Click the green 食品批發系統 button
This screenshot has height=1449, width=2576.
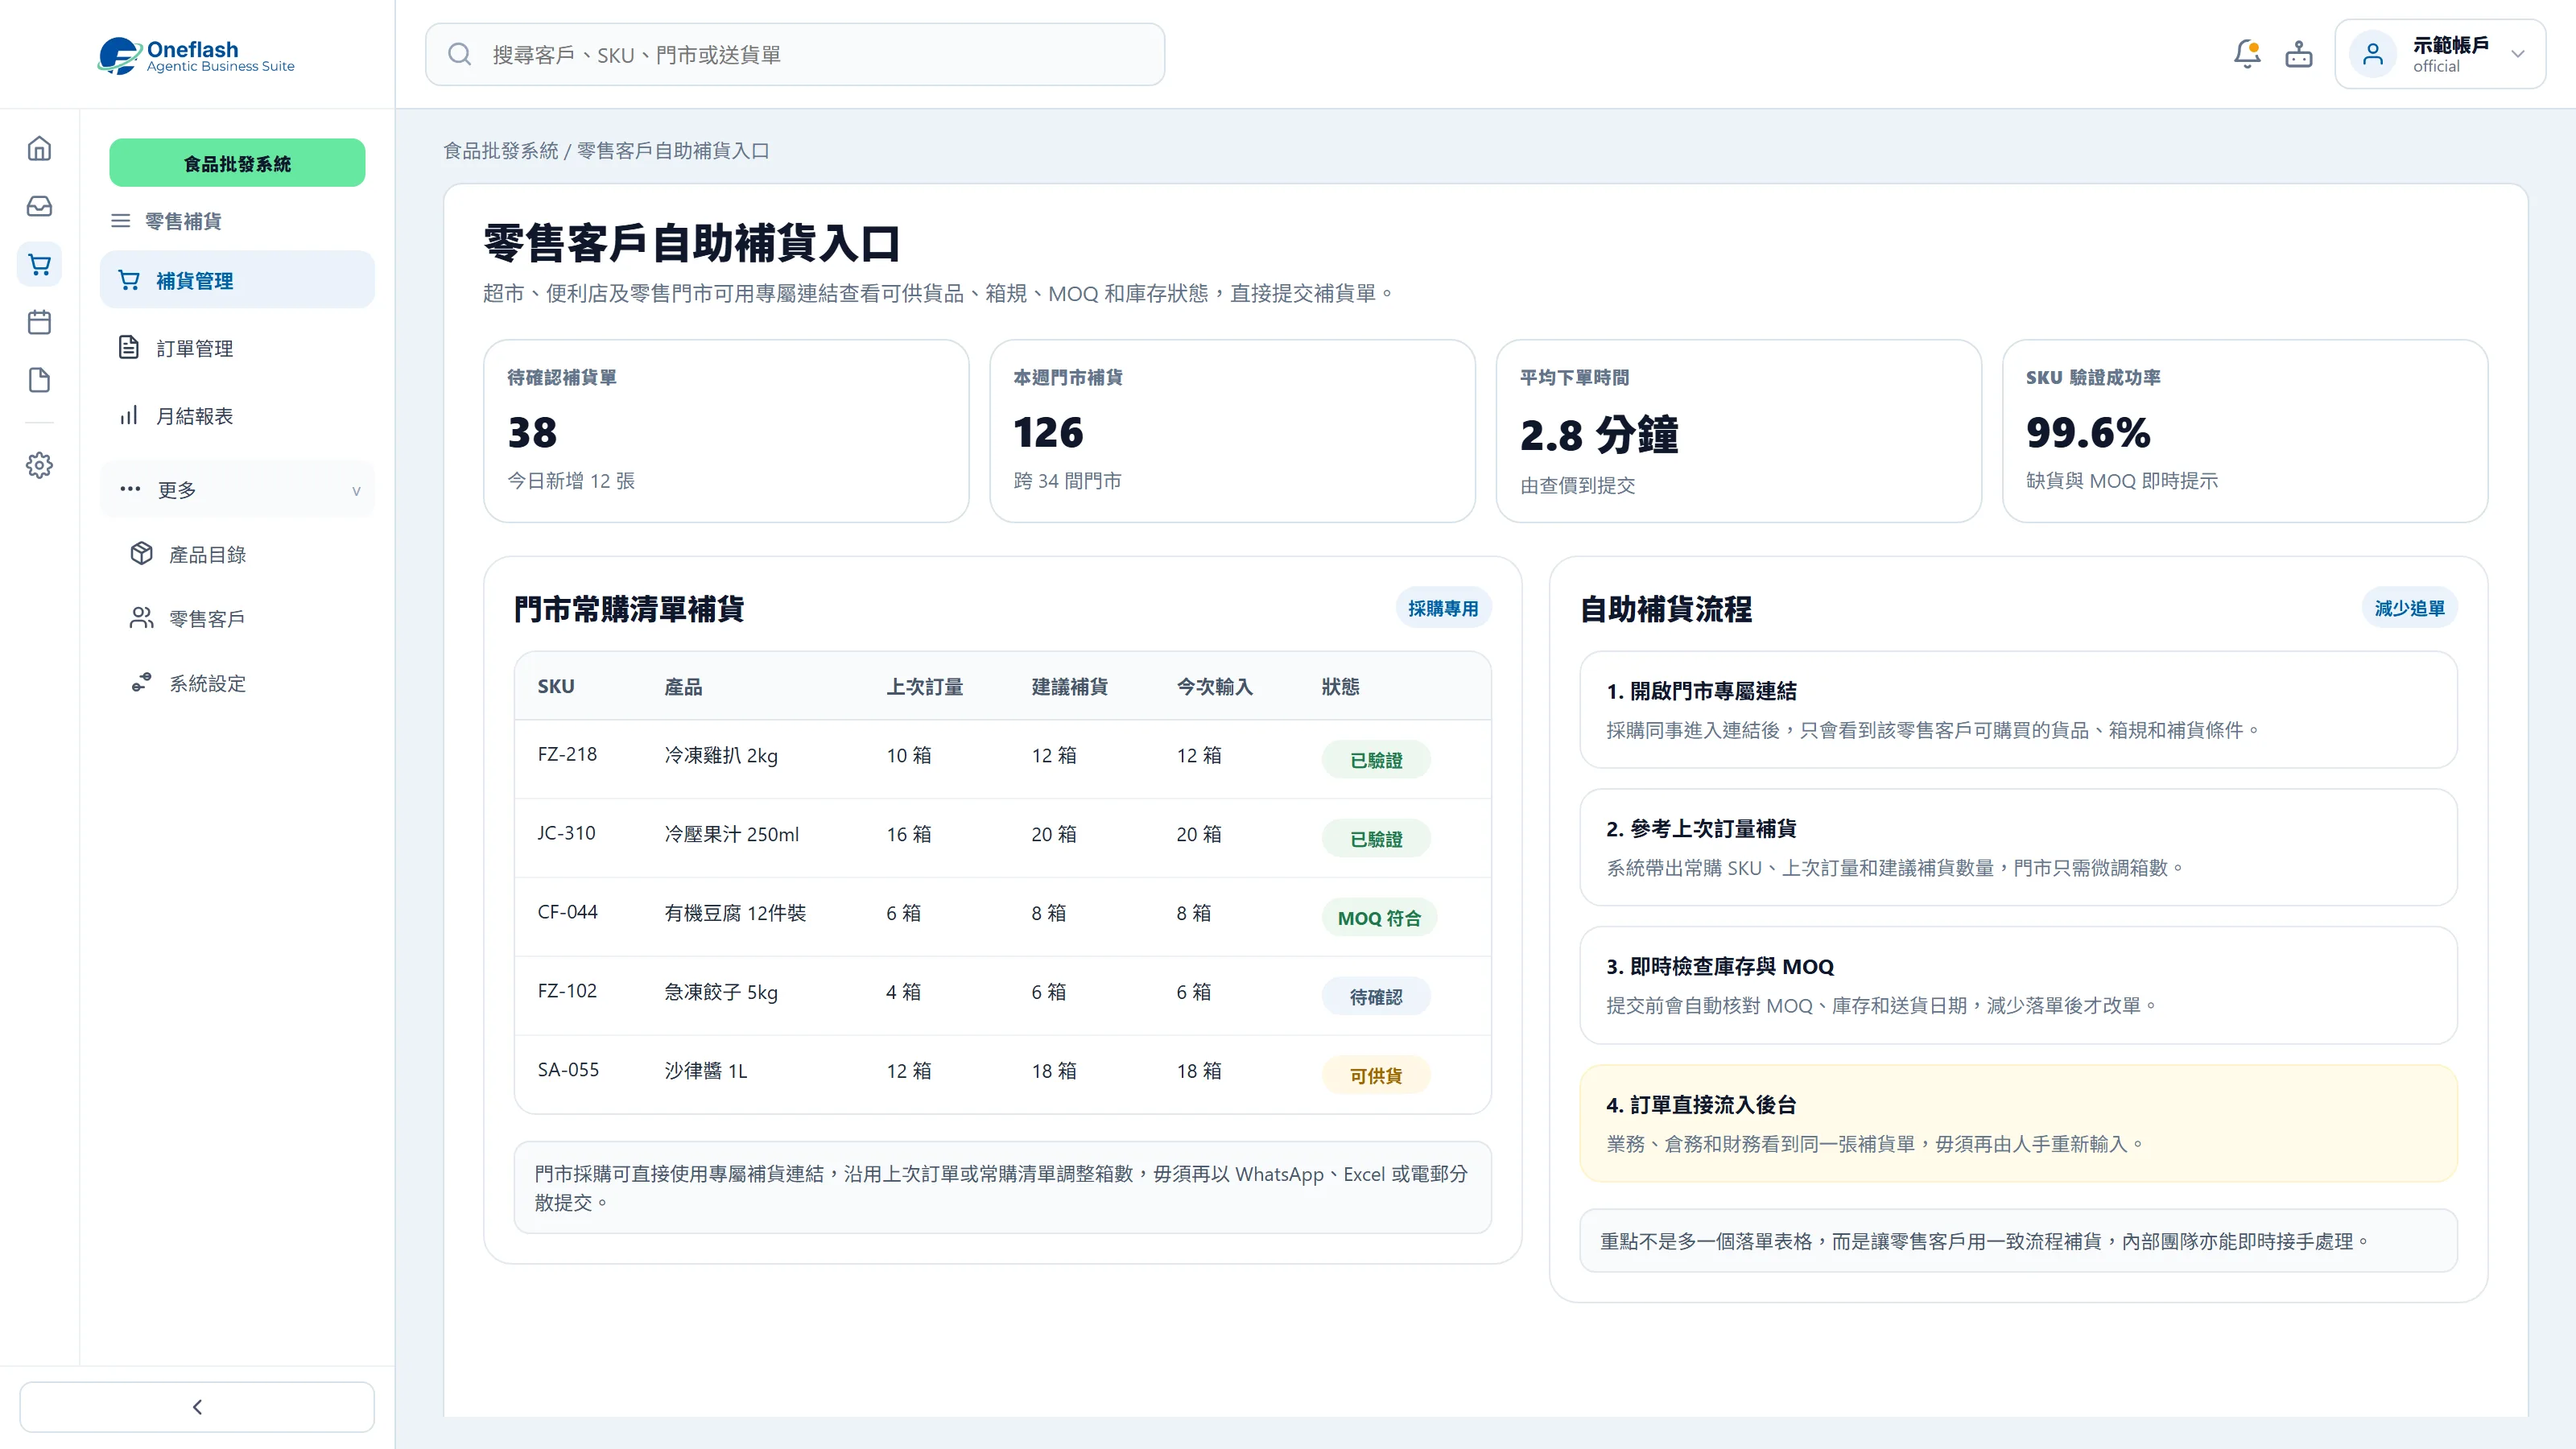pyautogui.click(x=237, y=163)
